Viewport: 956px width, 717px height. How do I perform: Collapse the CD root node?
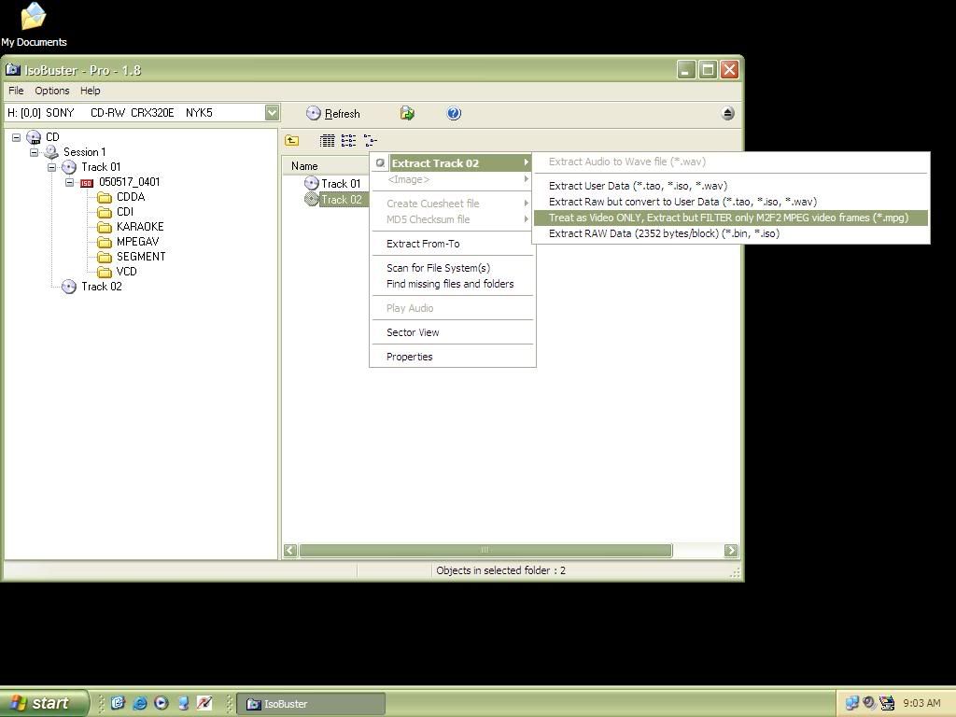(17, 137)
